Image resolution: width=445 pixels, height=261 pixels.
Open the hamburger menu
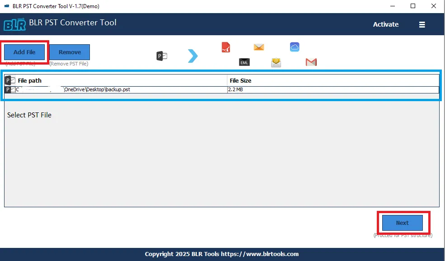tap(422, 24)
